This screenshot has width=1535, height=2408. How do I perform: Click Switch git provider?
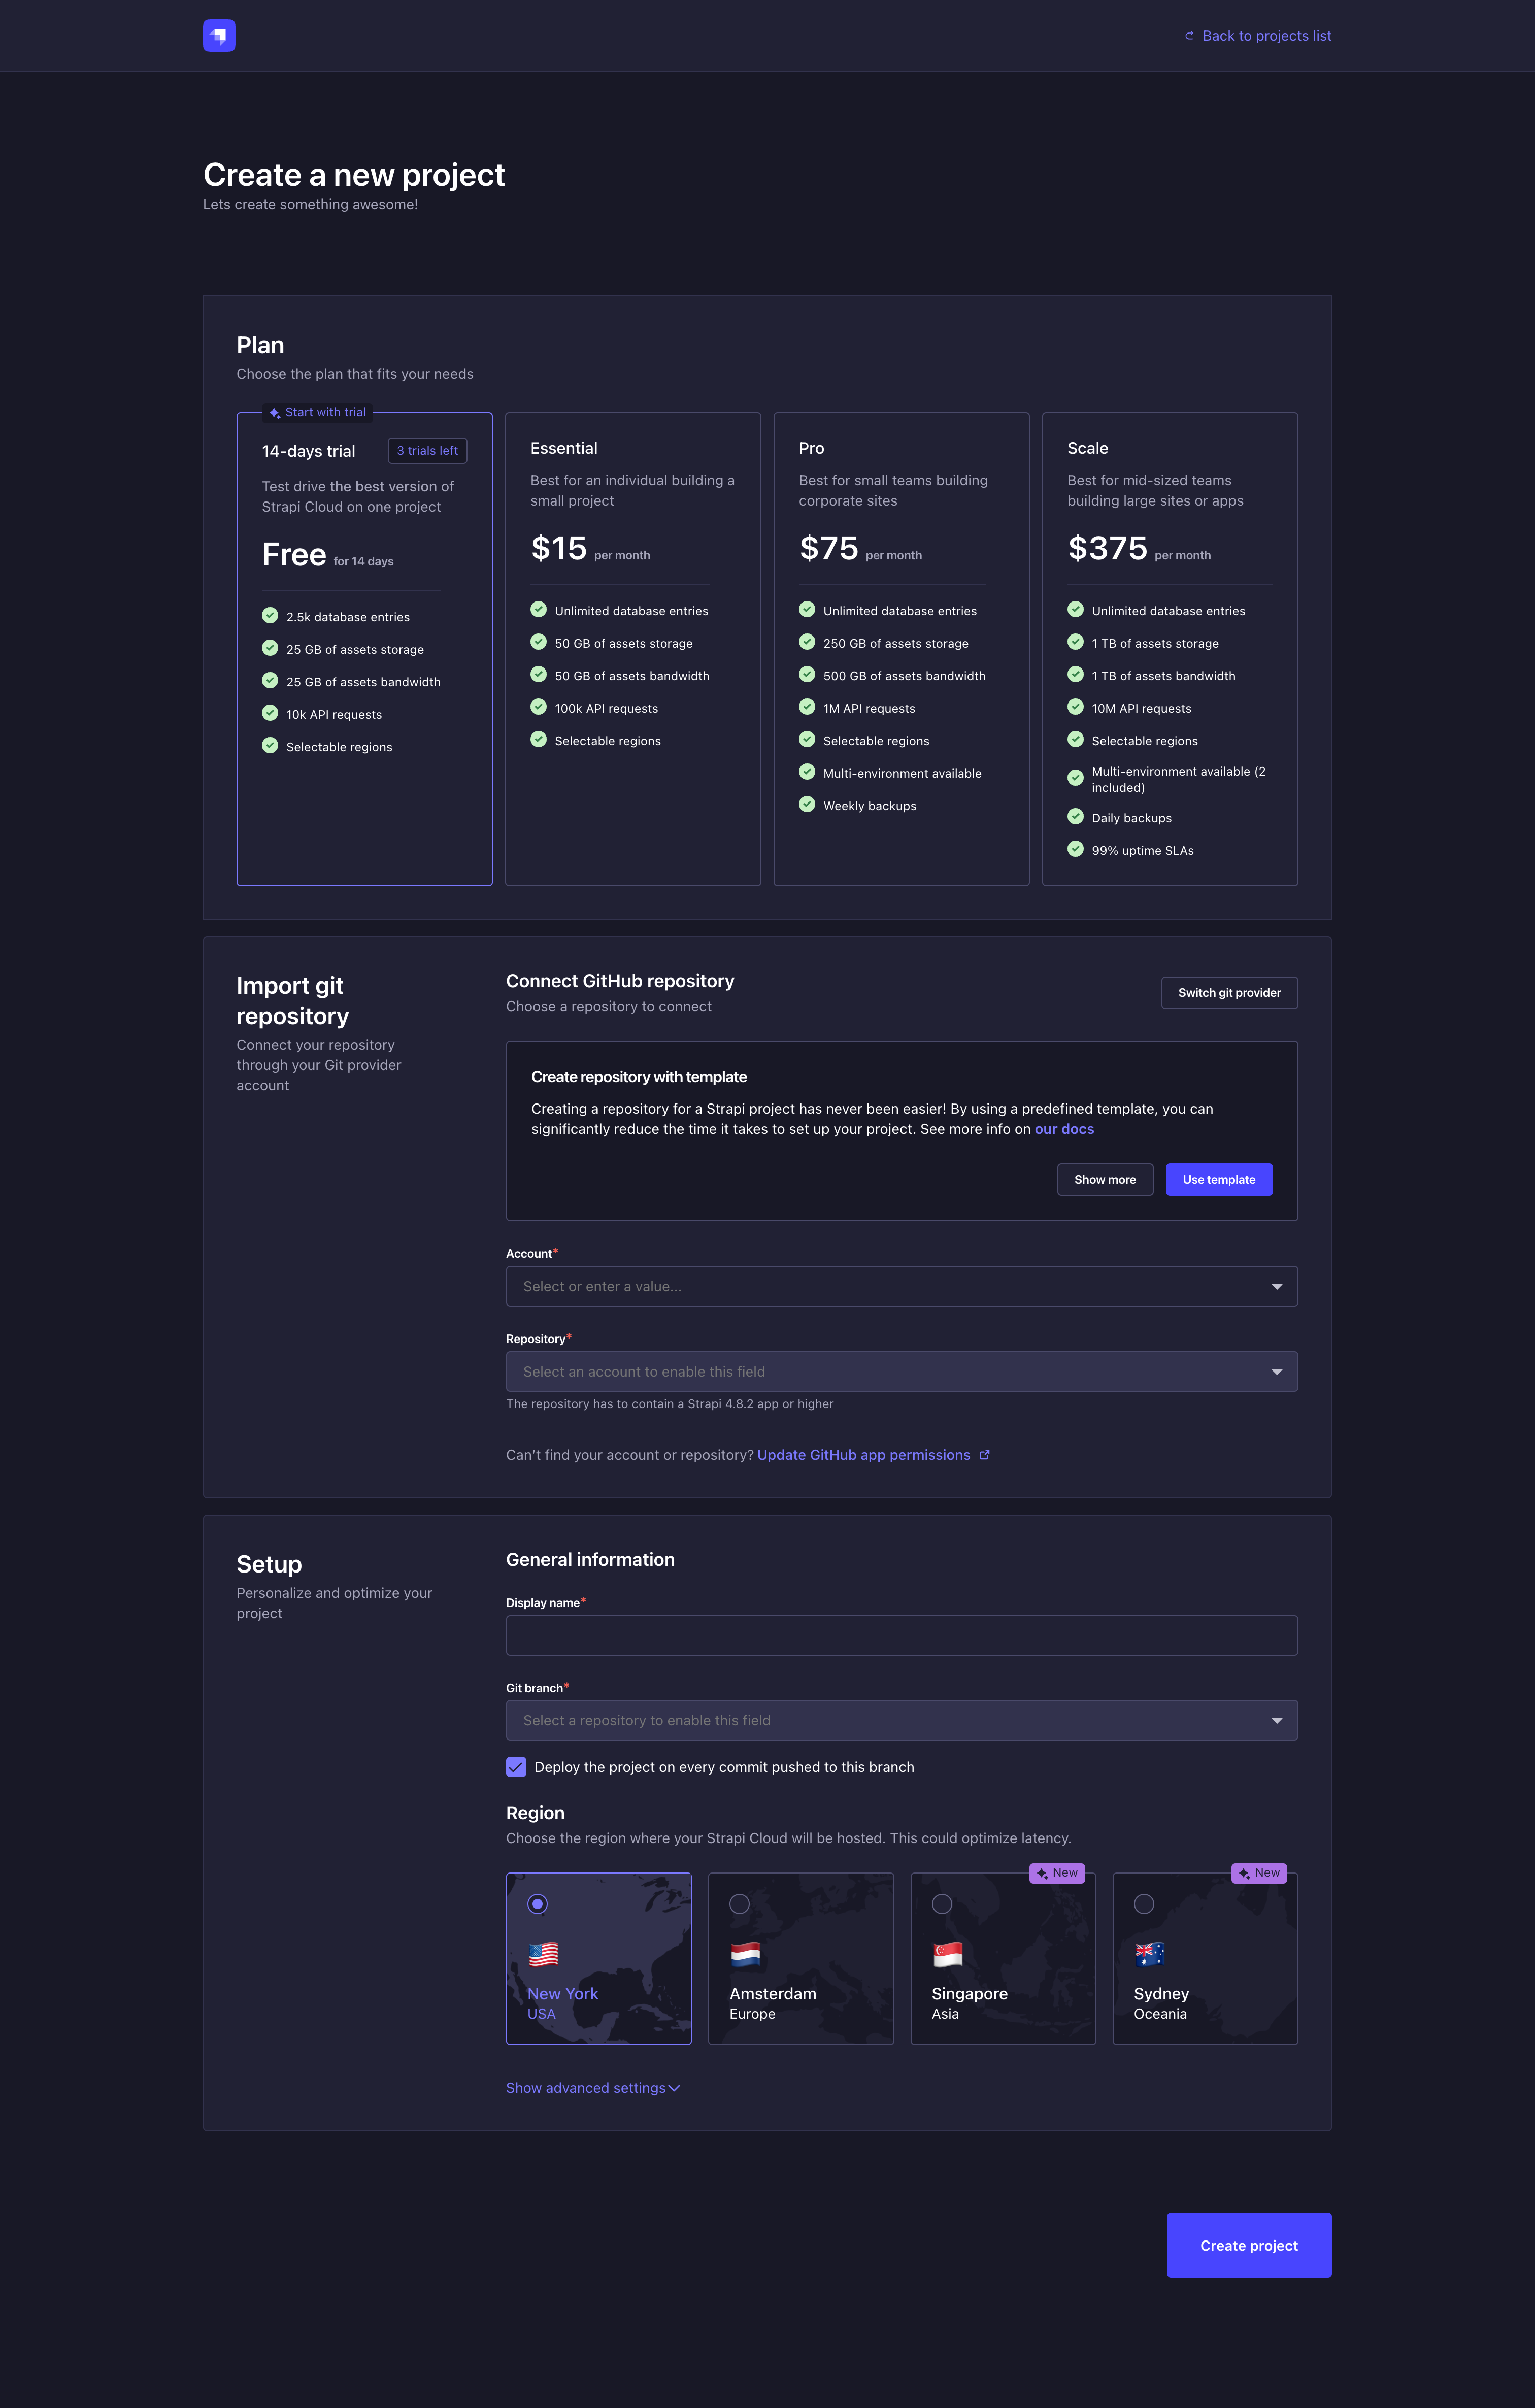click(x=1229, y=992)
